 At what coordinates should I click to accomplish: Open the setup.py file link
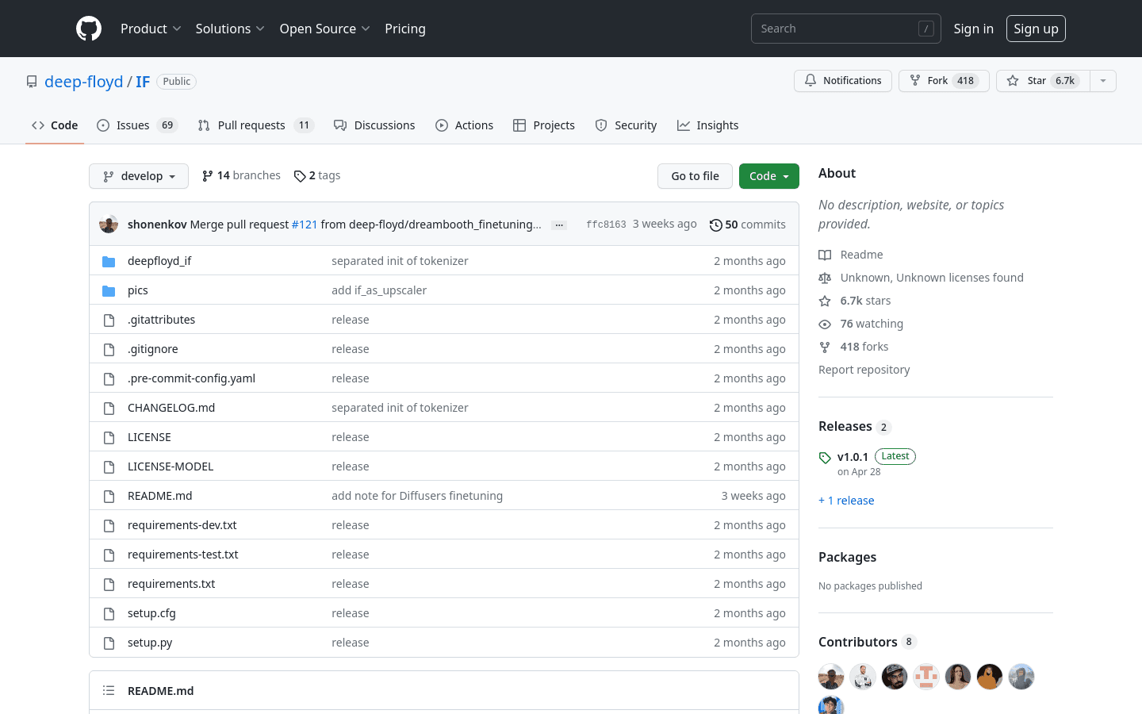pyautogui.click(x=150, y=643)
